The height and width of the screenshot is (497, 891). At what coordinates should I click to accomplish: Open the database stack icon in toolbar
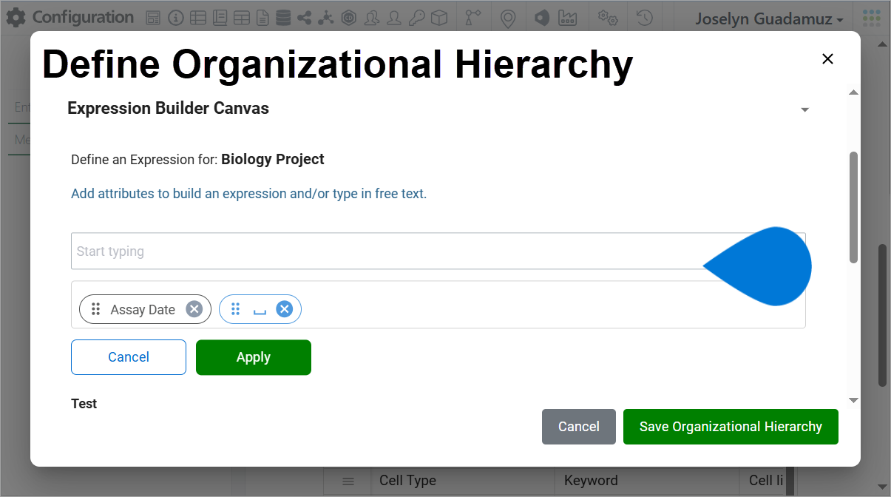[x=283, y=18]
